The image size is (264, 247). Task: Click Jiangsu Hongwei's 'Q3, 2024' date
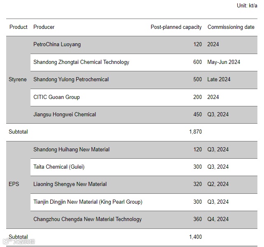(218, 115)
